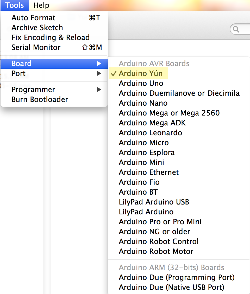Screen dimensions: 250x294
Task: Click the search magnifier icon
Action: [236, 29]
